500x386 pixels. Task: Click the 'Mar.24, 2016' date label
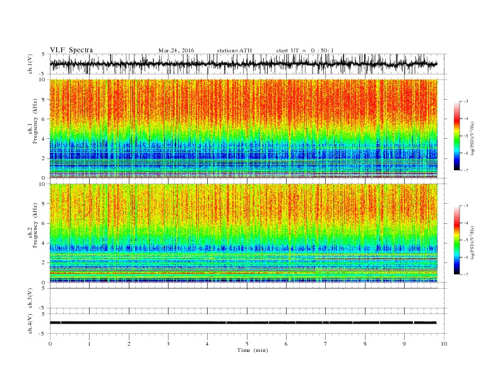pos(176,50)
